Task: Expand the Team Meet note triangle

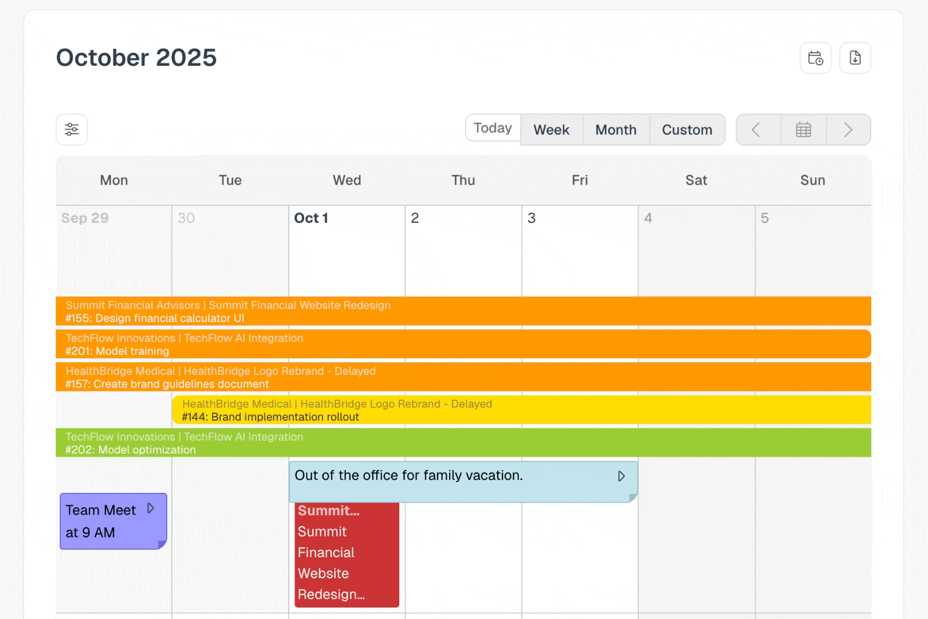Action: (151, 508)
